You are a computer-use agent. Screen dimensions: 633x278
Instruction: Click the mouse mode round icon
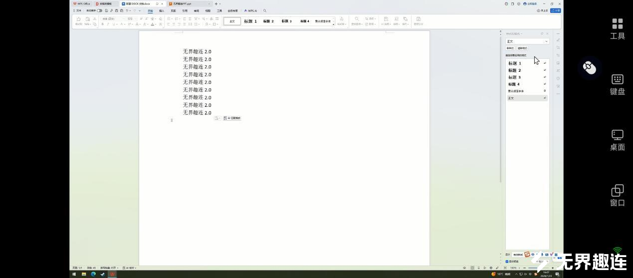coord(589,68)
